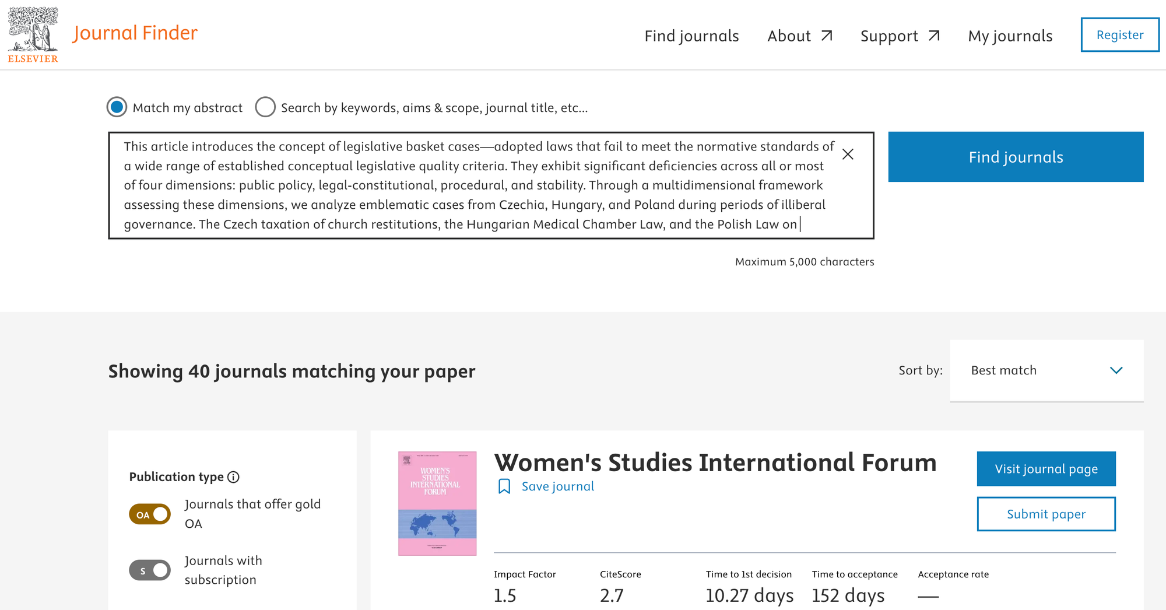1166x610 pixels.
Task: Select Search by keywords radio option
Action: point(265,107)
